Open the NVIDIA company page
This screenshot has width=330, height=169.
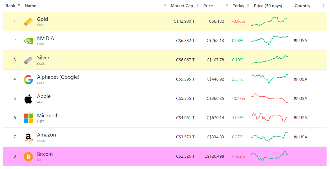coord(45,38)
